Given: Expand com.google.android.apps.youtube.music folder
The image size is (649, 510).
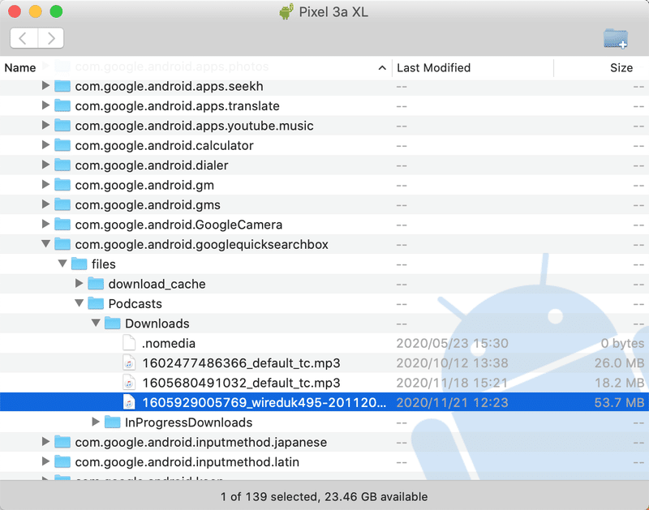Looking at the screenshot, I should click(45, 125).
